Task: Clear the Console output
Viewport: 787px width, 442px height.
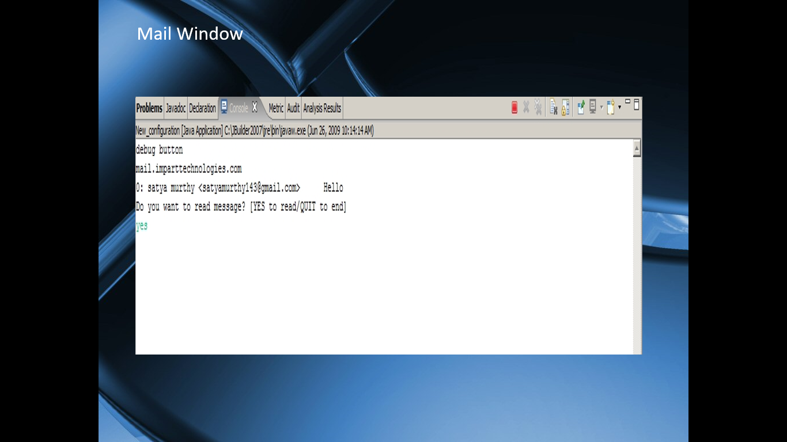Action: [553, 106]
